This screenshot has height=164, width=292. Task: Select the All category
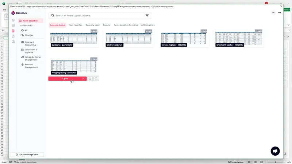[x=24, y=30]
